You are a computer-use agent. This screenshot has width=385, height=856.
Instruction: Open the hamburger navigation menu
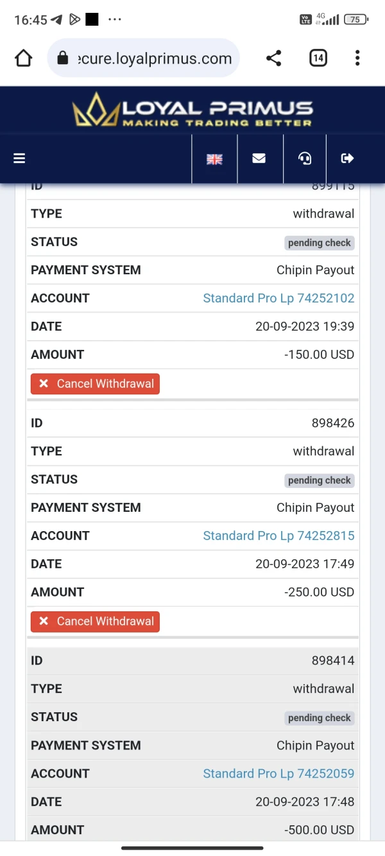point(19,158)
